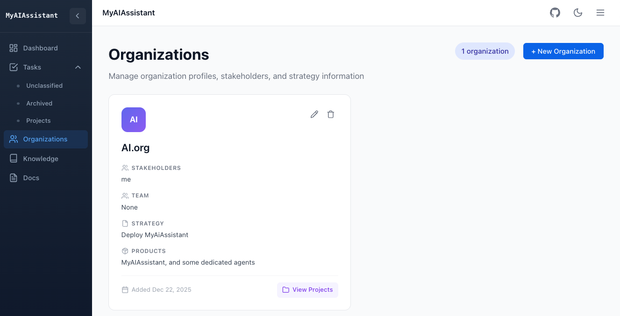Collapse the sidebar with the chevron button
This screenshot has height=316, width=620.
(78, 16)
